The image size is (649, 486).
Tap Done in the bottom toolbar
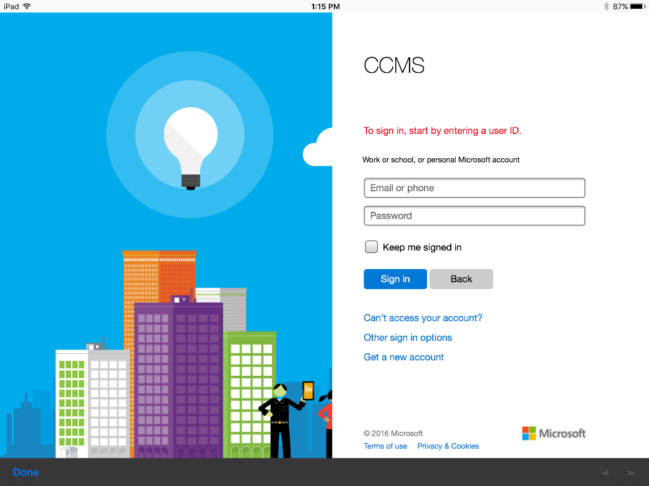26,472
